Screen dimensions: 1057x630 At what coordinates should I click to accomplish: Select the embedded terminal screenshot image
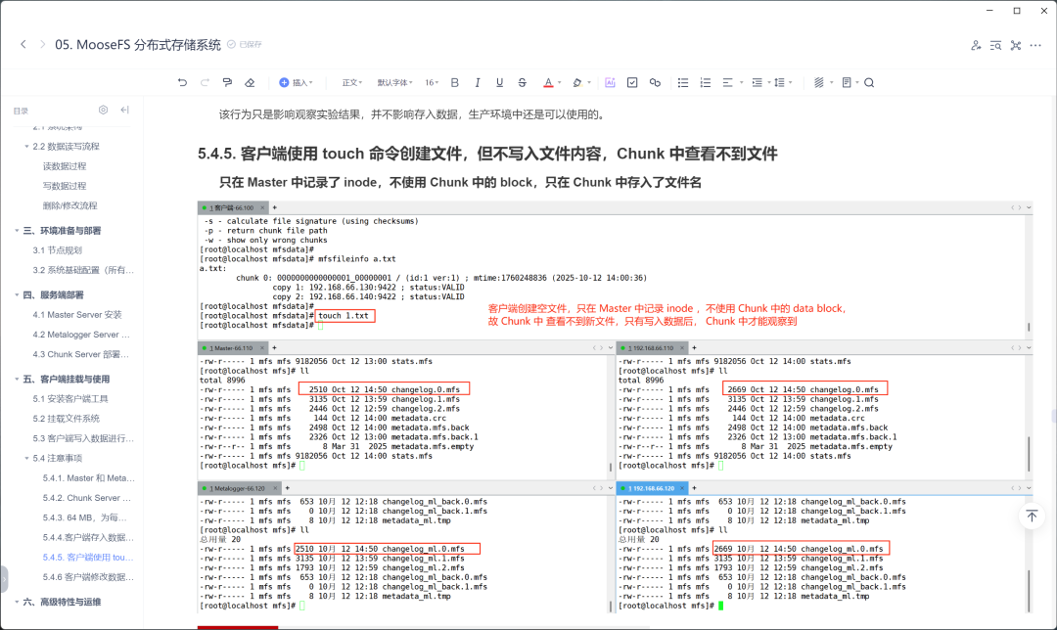click(x=615, y=407)
